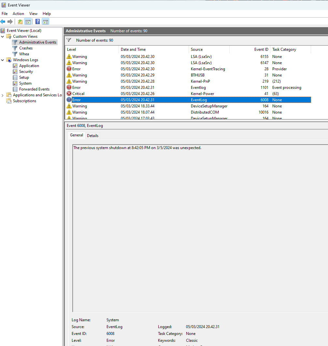Click the warning icon on the Kernel-PnP row
Viewport: 328px width, 346px height.
pyautogui.click(x=69, y=81)
